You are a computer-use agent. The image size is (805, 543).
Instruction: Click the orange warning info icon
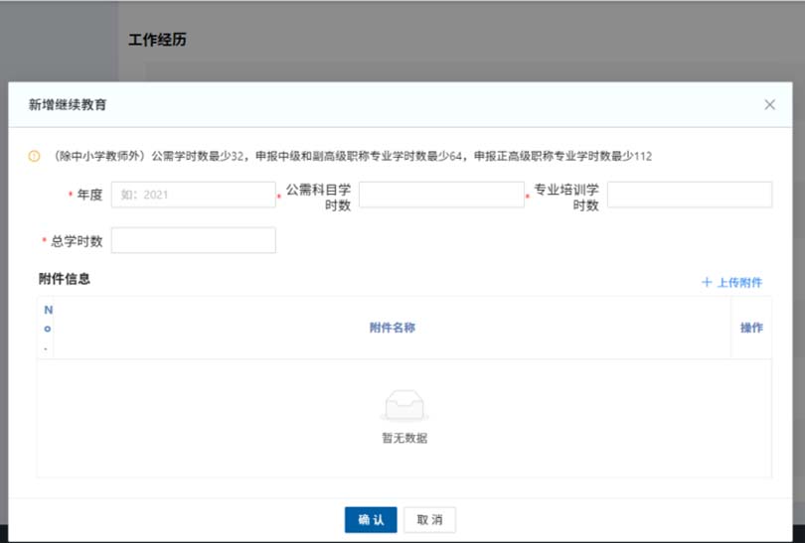point(34,156)
